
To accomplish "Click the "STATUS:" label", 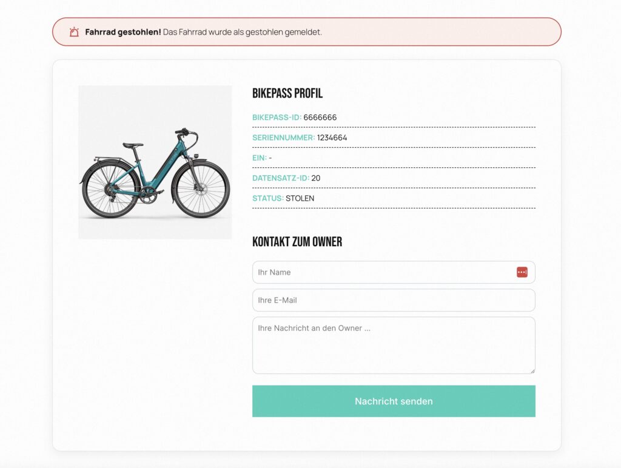I will point(268,198).
